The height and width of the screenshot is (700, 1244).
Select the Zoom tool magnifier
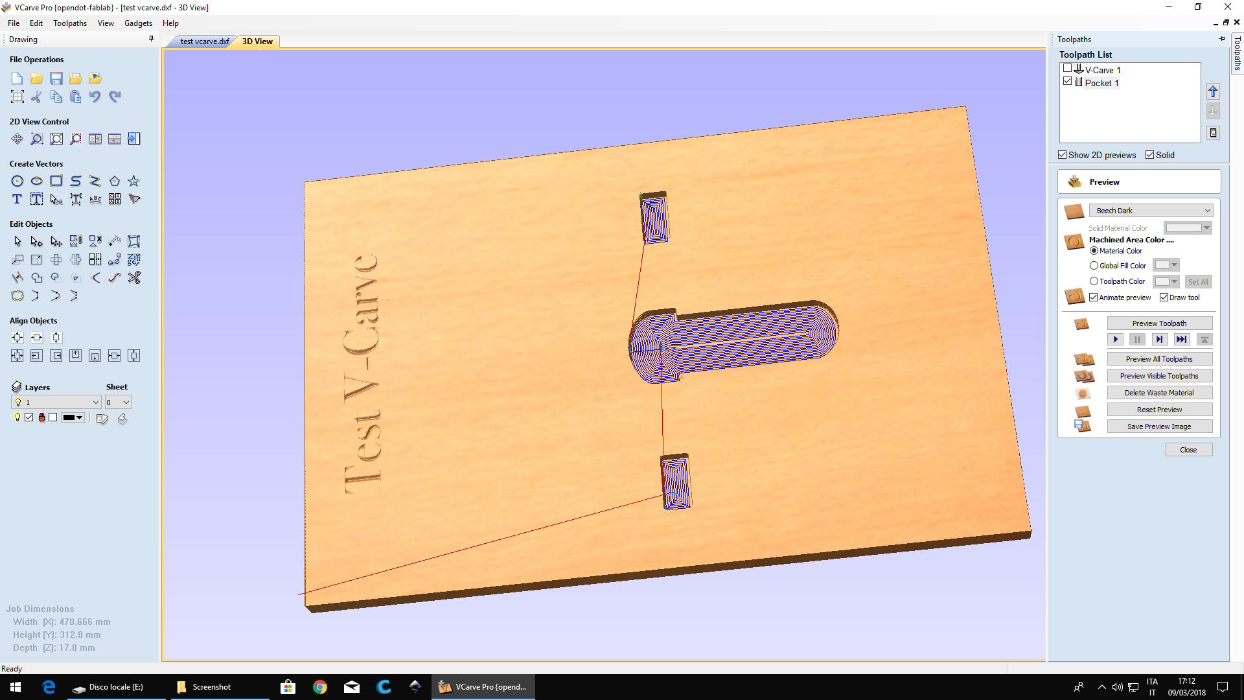coord(37,139)
